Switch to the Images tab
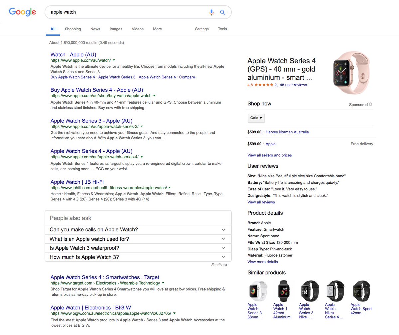Screen dimensions: 399x335 click(116, 29)
